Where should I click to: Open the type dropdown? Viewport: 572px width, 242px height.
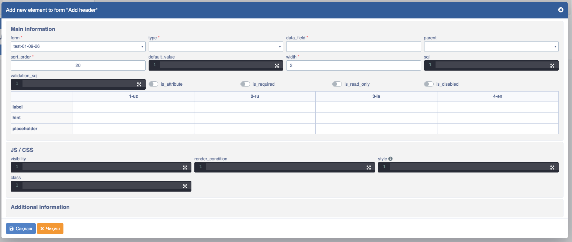click(216, 46)
